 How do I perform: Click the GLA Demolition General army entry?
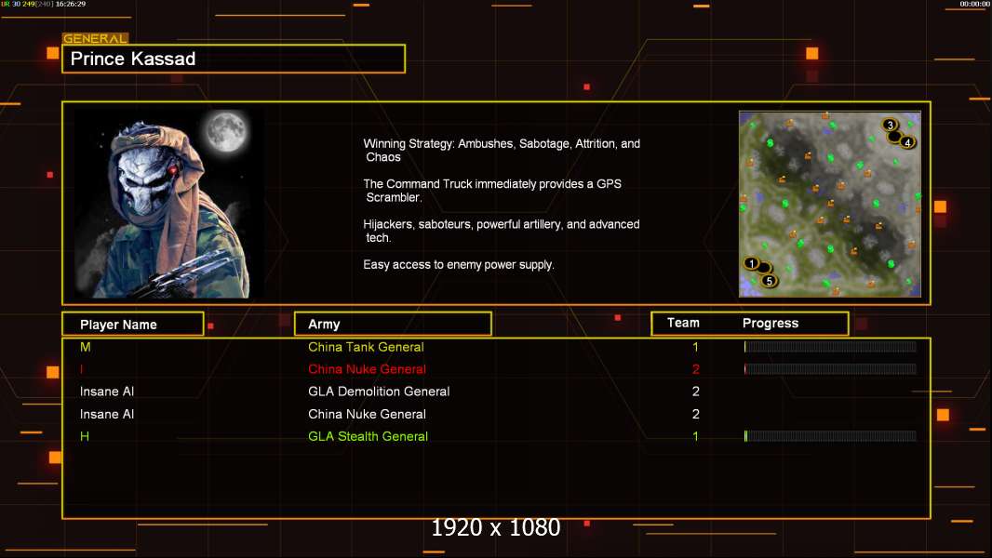click(x=379, y=392)
